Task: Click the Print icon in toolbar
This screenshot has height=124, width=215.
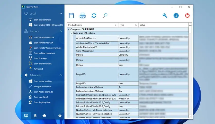Action: (83, 16)
